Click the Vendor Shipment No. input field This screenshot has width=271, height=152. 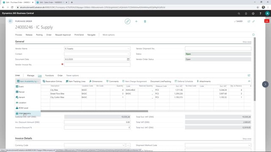(218, 49)
